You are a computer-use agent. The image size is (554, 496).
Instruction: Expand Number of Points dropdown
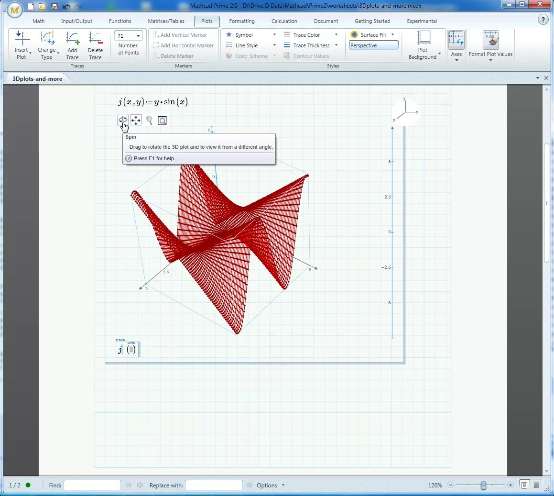[138, 36]
